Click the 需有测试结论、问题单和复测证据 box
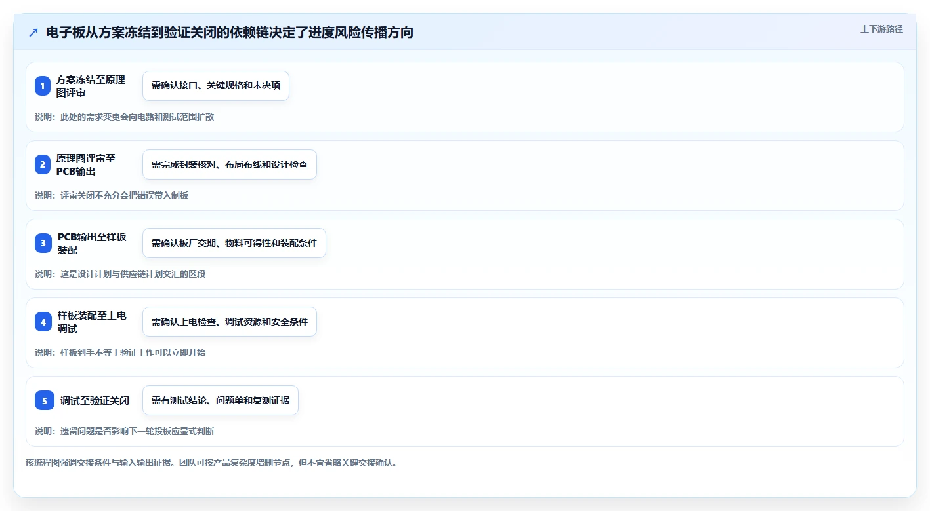Image resolution: width=930 pixels, height=511 pixels. pyautogui.click(x=221, y=400)
